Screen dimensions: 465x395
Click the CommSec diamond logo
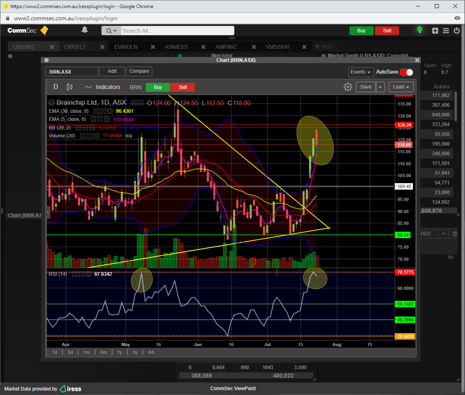point(44,30)
